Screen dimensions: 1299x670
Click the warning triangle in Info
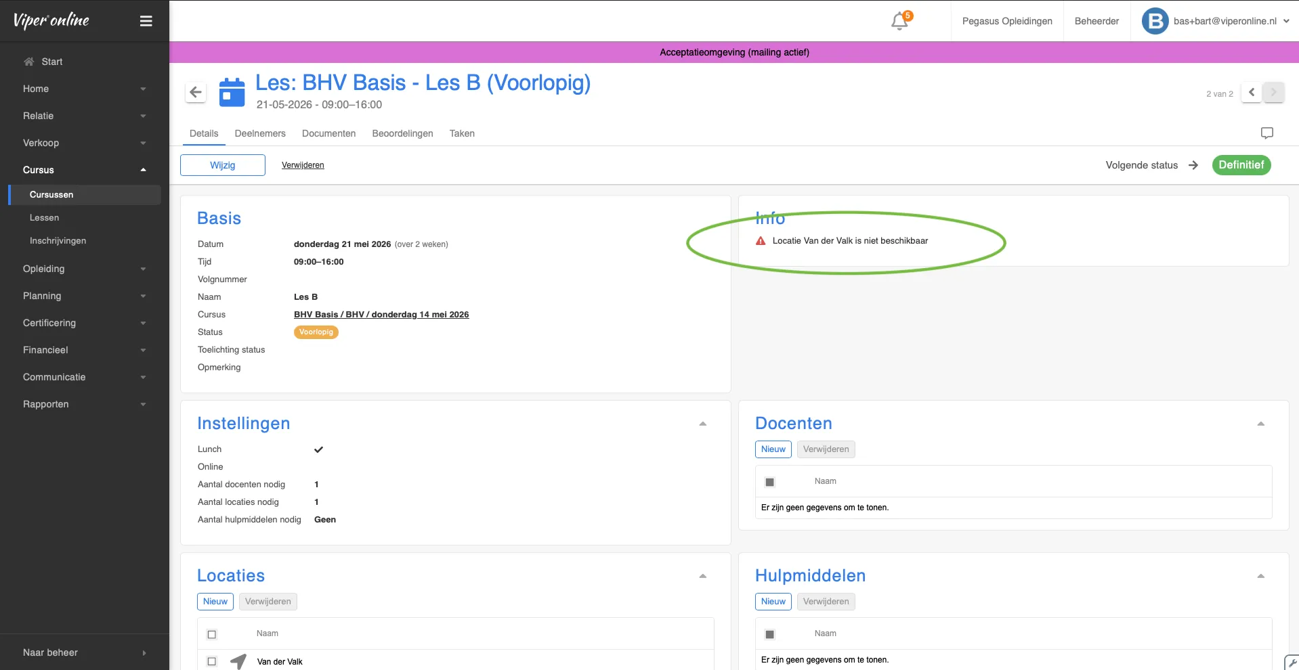[x=761, y=241]
